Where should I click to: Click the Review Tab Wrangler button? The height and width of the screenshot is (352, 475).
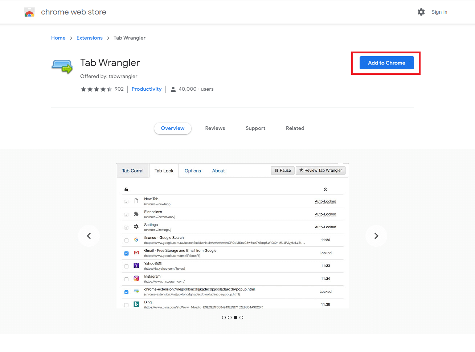pyautogui.click(x=320, y=171)
